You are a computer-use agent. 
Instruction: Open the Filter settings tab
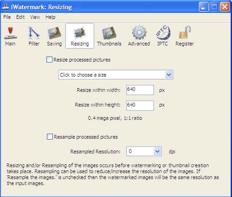[34, 36]
